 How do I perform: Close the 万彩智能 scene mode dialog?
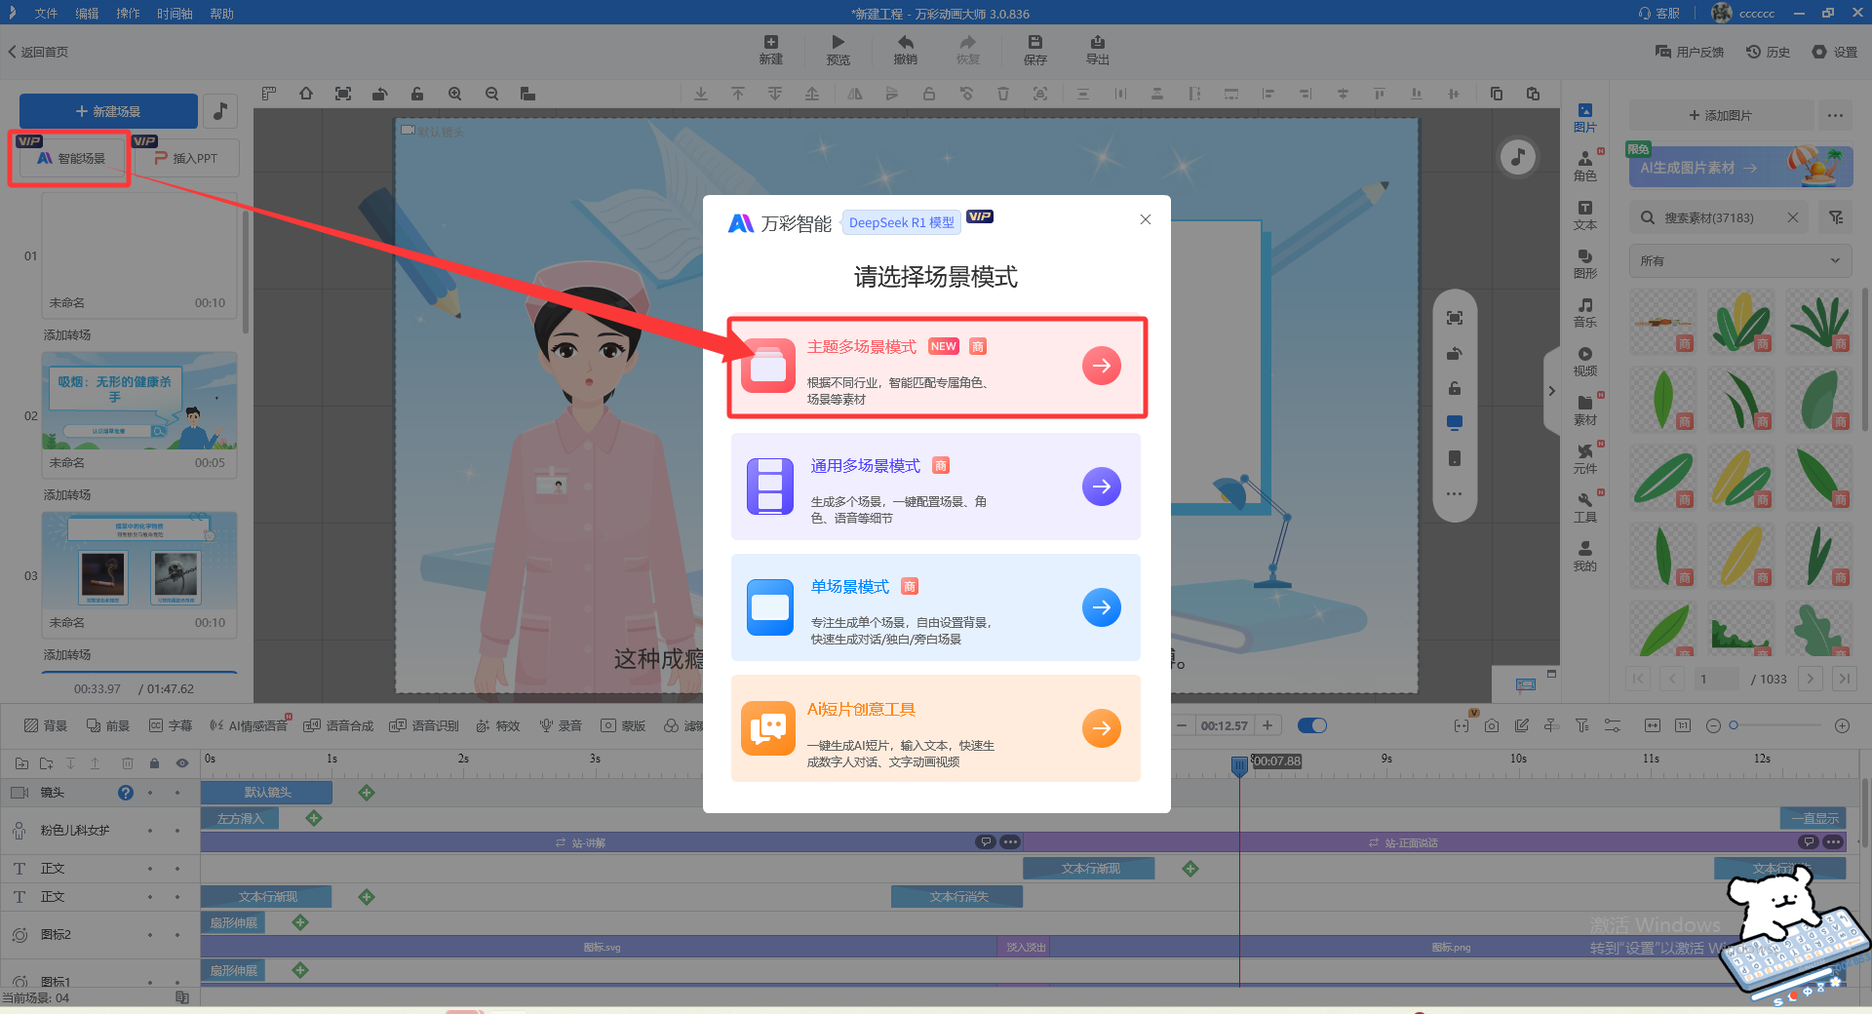[1145, 219]
